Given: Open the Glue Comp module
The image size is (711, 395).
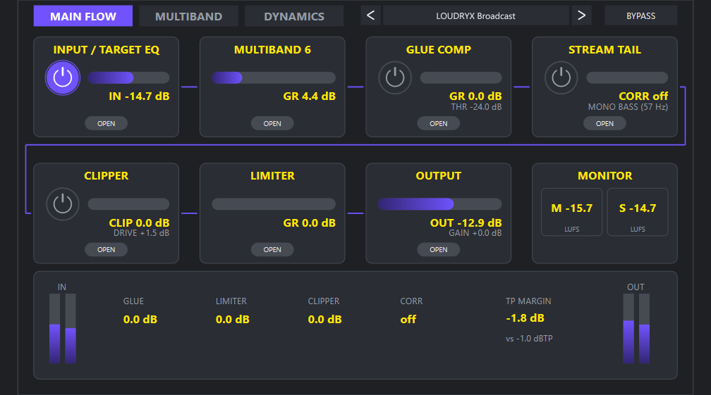Looking at the screenshot, I should (x=439, y=123).
